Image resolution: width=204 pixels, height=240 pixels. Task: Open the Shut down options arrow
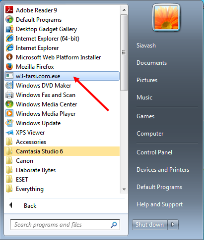point(173,225)
